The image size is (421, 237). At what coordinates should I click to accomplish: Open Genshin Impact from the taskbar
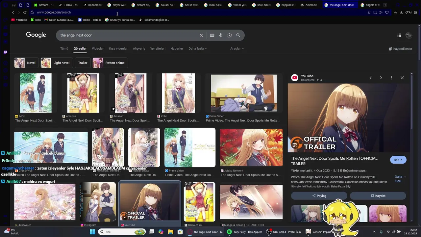tap(318, 232)
